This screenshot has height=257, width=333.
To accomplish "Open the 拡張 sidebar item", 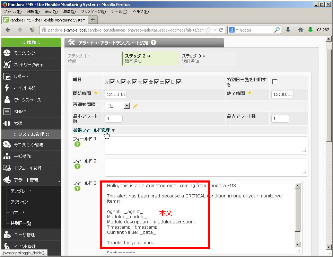I will 31,124.
